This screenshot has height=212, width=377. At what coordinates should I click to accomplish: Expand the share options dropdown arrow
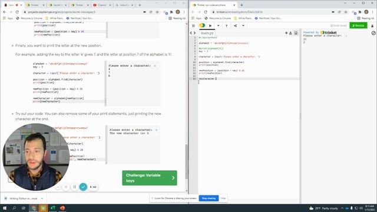[243, 25]
